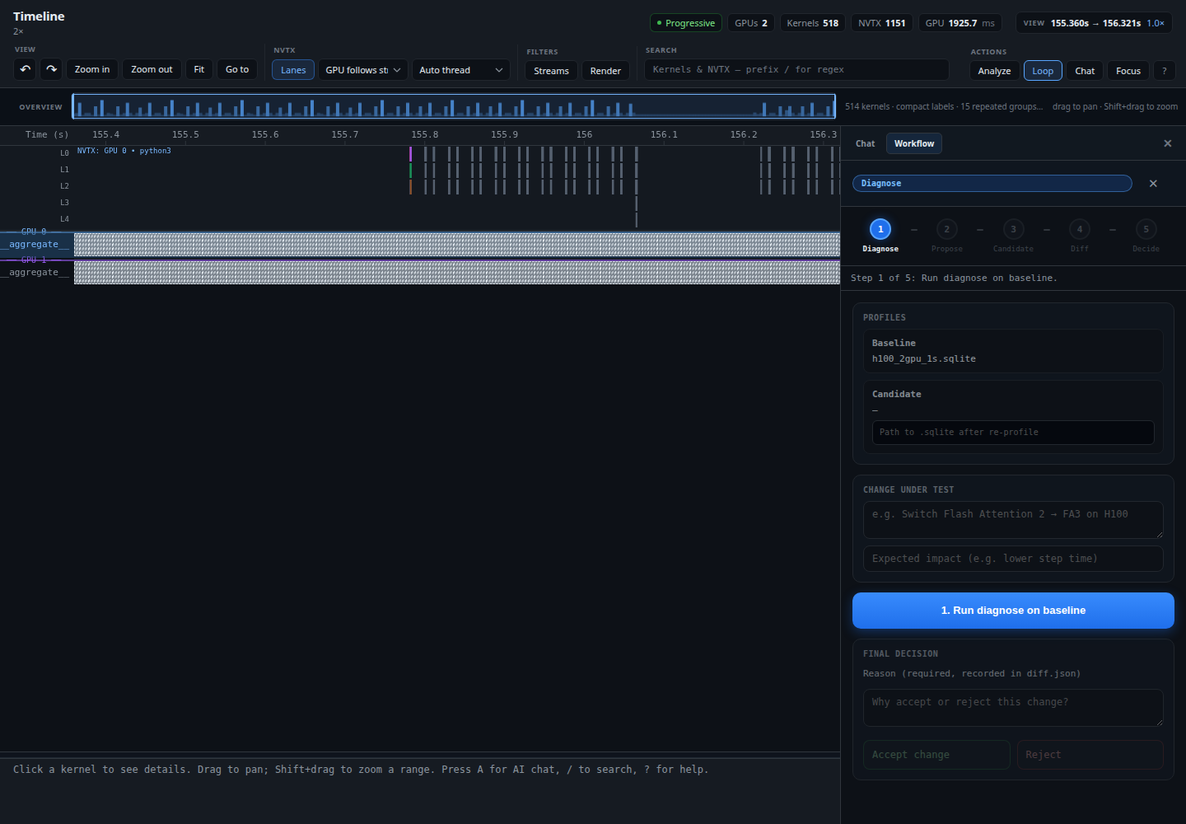Click the GPUs 2 stat badge

click(751, 23)
